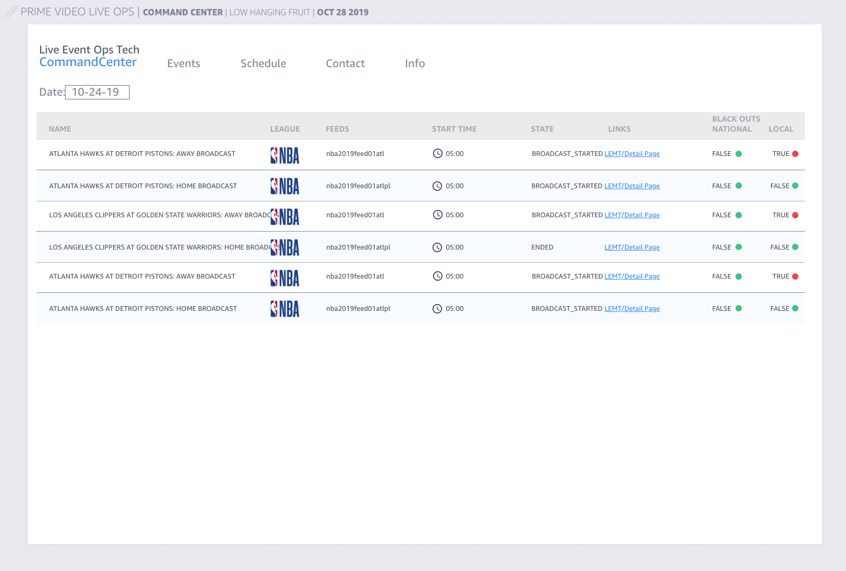Screen dimensions: 846x571
Task: Click the NBA logo in the Clippers away broadcast row
Action: pos(285,217)
